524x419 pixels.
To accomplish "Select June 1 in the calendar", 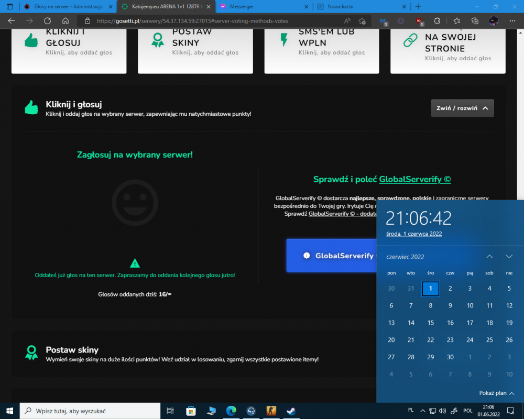I will tap(430, 289).
